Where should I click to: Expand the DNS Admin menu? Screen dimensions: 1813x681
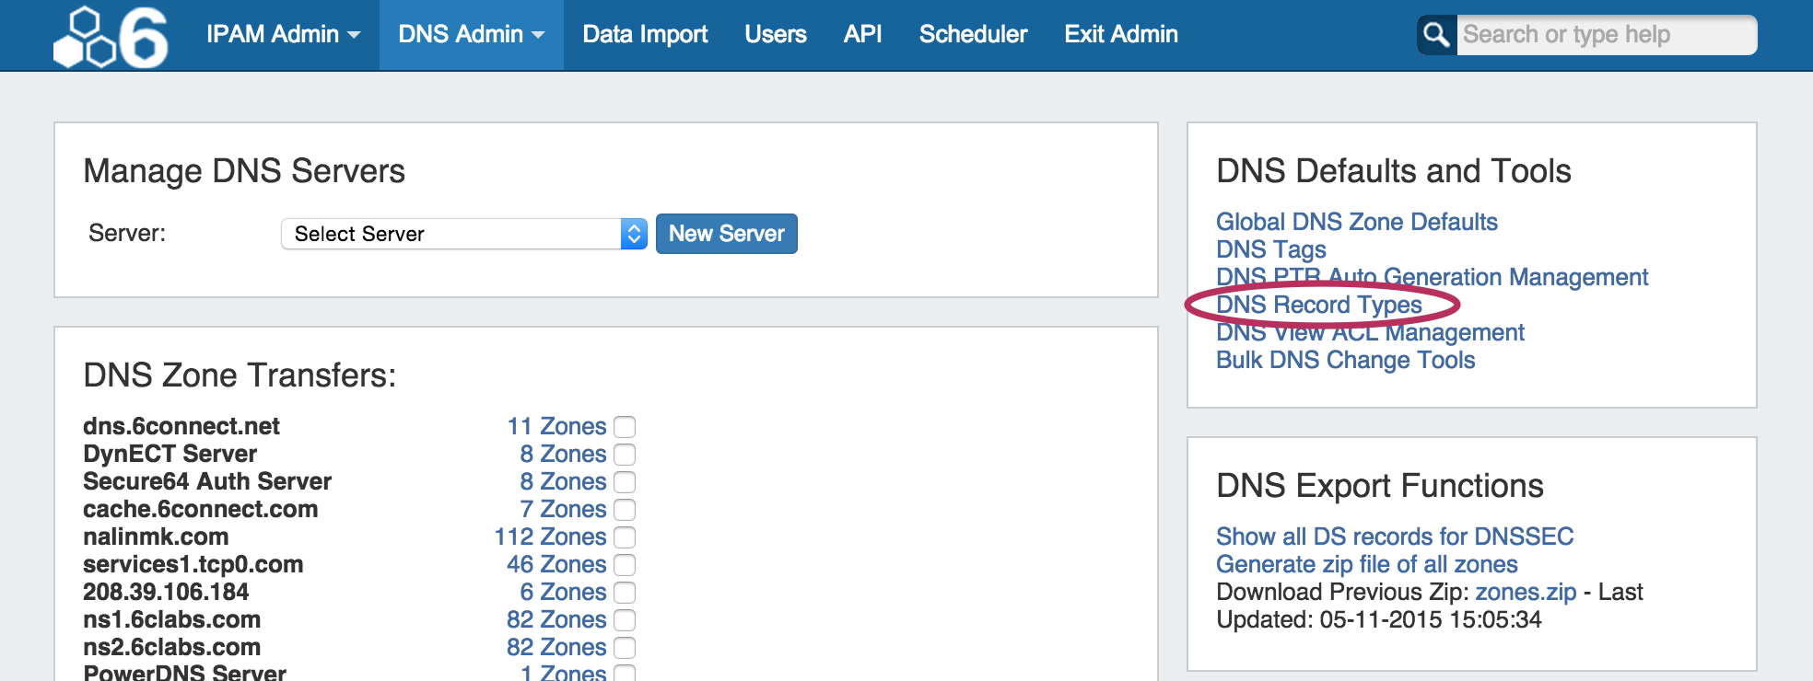click(471, 35)
